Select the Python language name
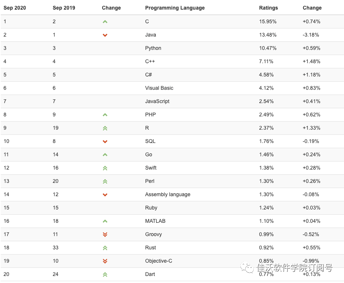This screenshot has width=344, height=283. pyautogui.click(x=153, y=48)
